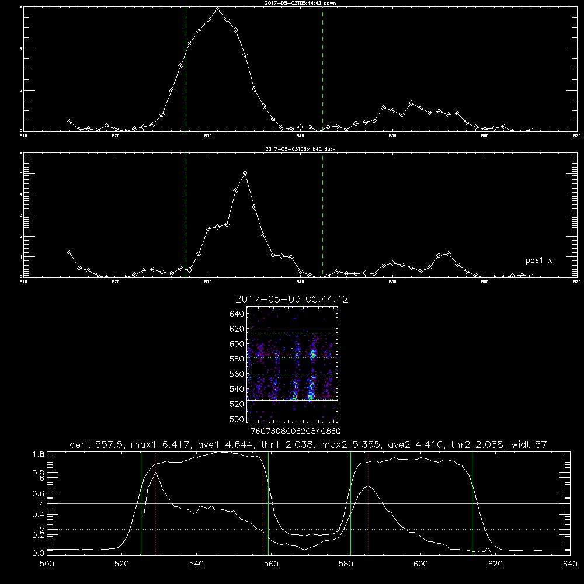Click left green dashed line in dusk plot

[186, 216]
